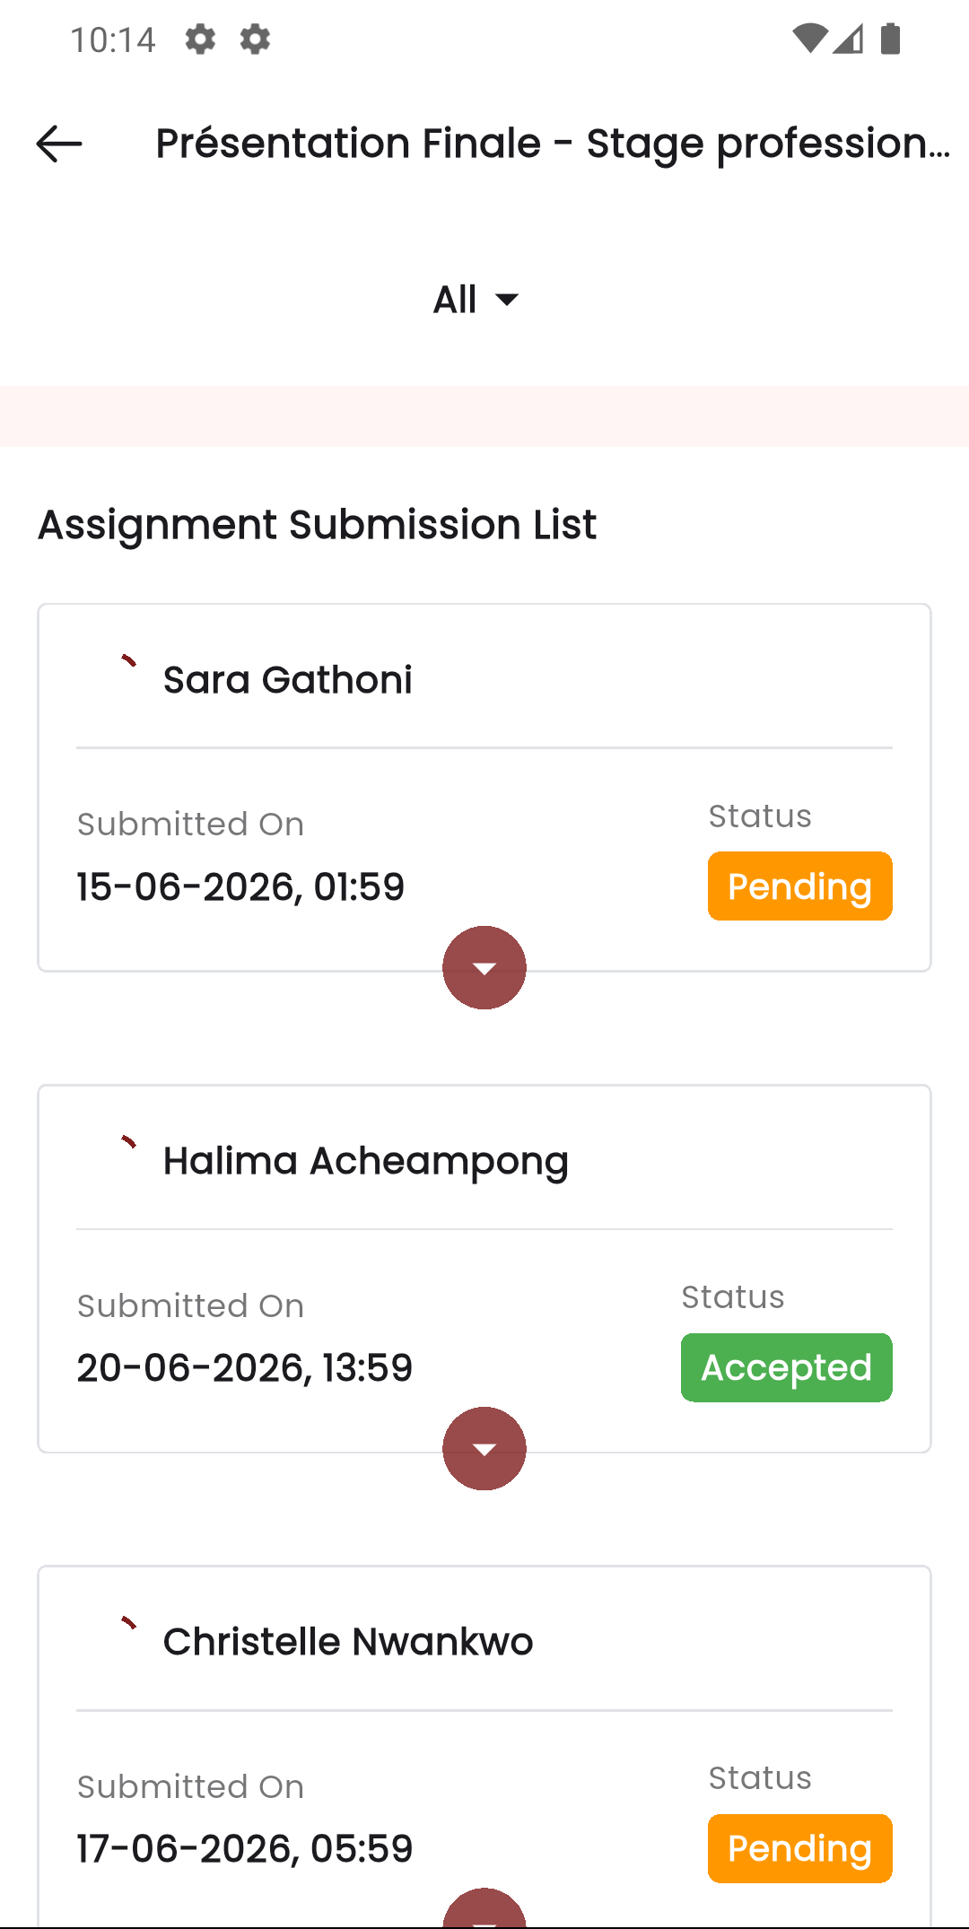Tap the first settings gear in status bar
This screenshot has width=969, height=1929.
click(x=199, y=39)
